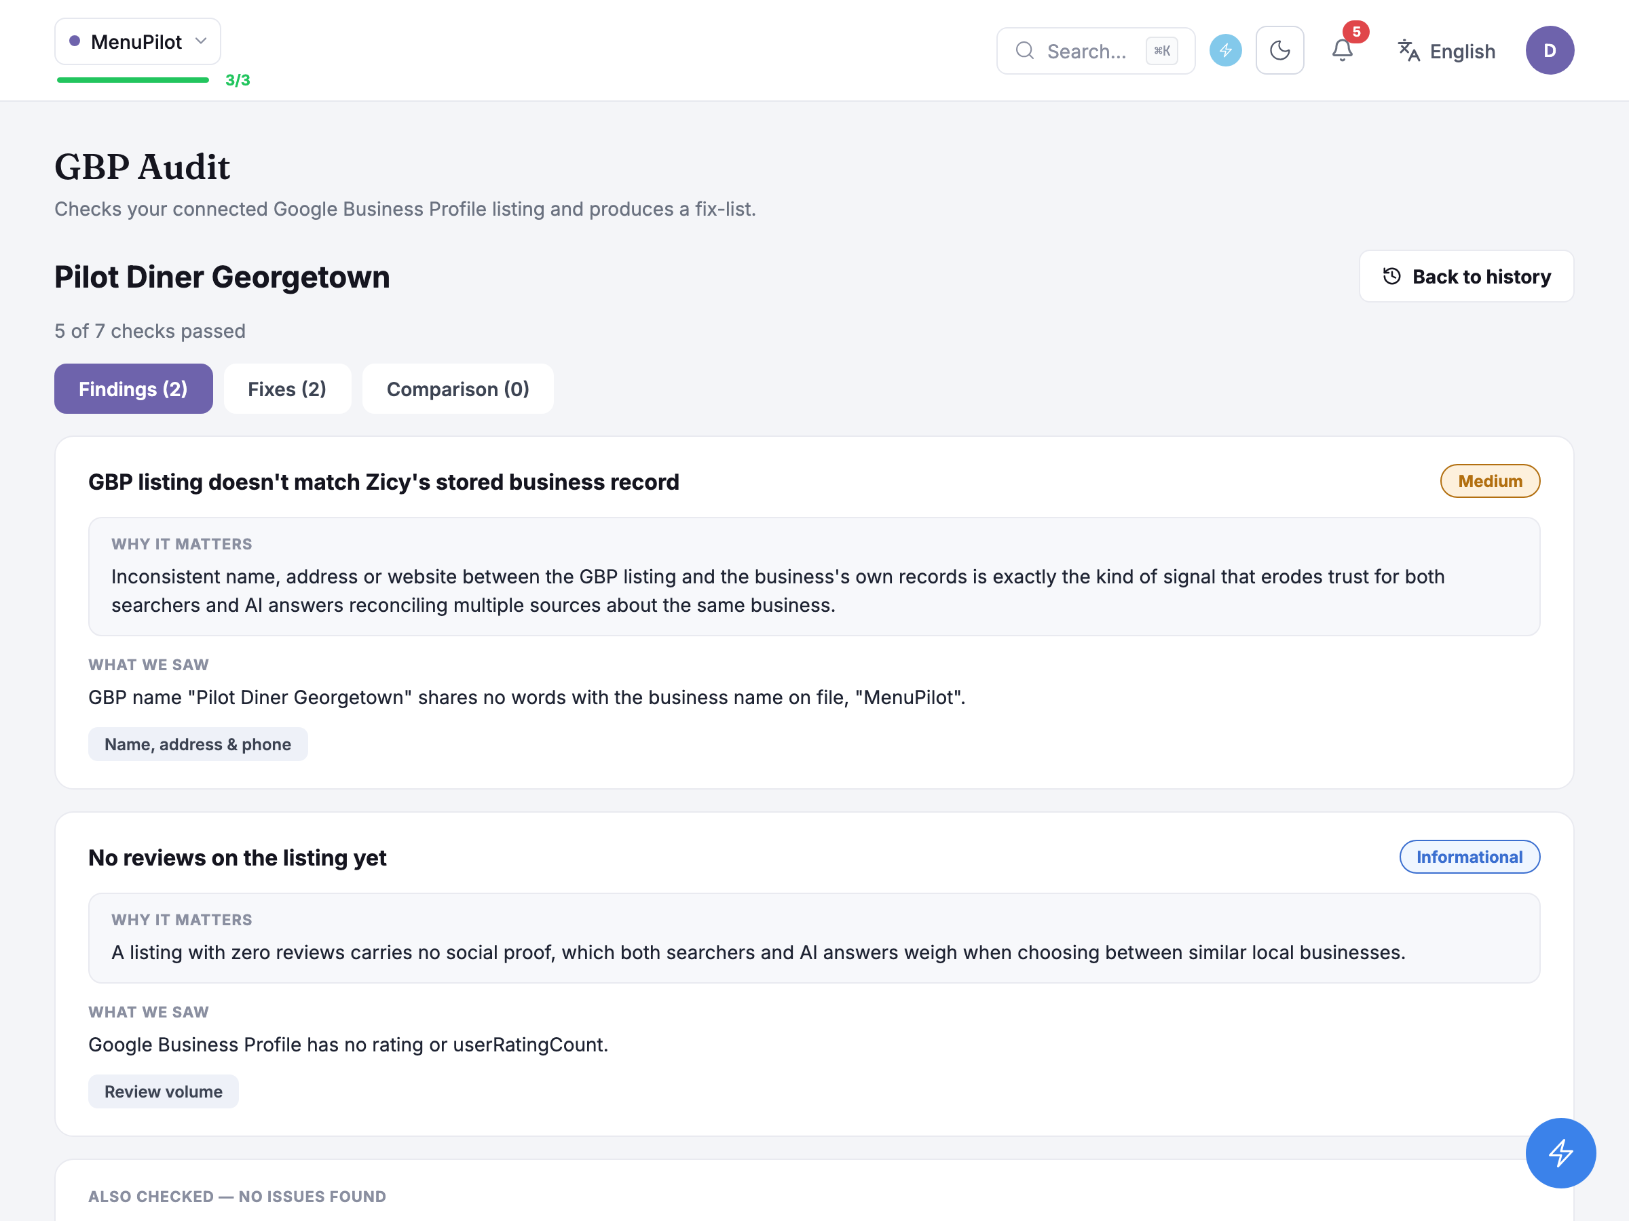Open the MenuPilot workspace dropdown
Screen dimensions: 1629x1221
pos(138,42)
